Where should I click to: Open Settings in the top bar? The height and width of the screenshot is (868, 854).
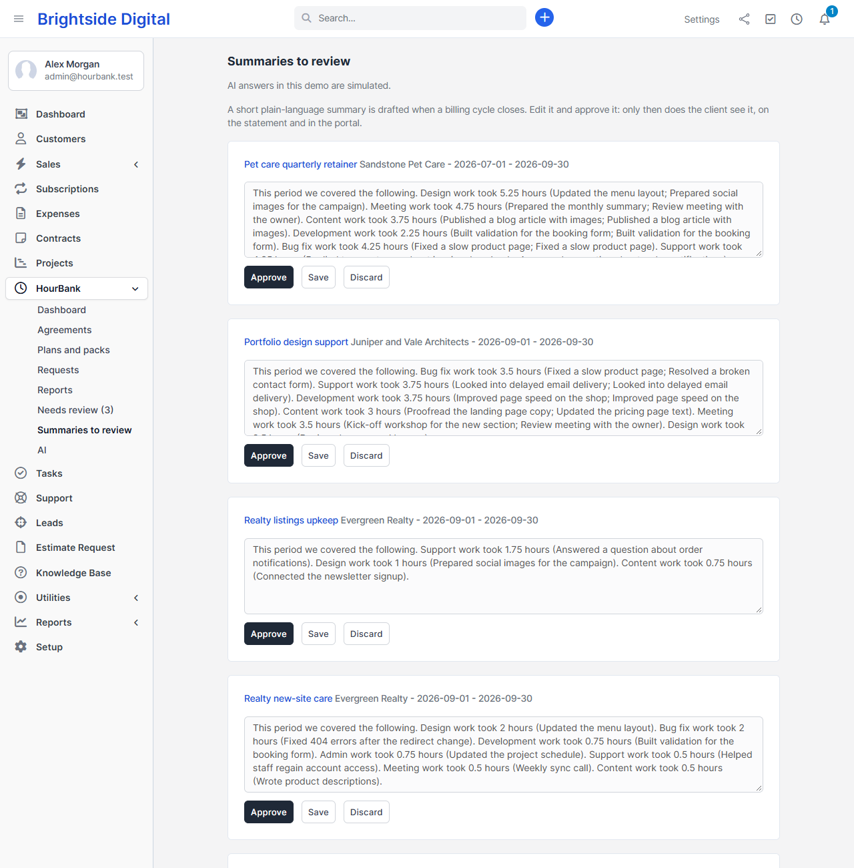[702, 19]
